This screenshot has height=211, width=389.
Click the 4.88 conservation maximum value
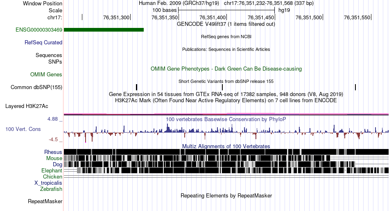point(52,119)
